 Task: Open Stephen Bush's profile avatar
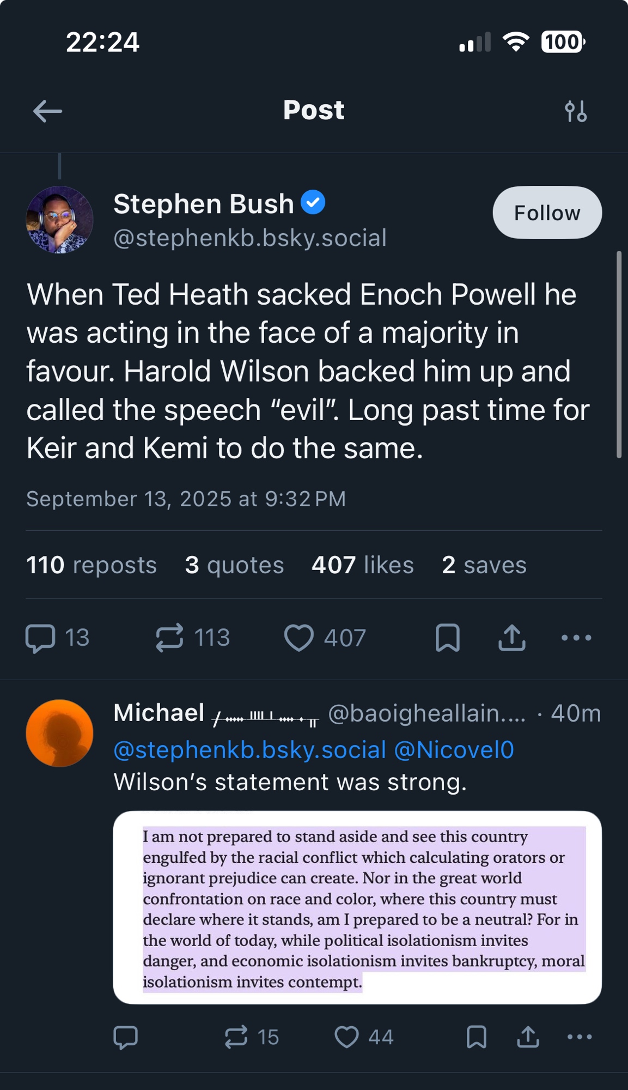click(59, 220)
